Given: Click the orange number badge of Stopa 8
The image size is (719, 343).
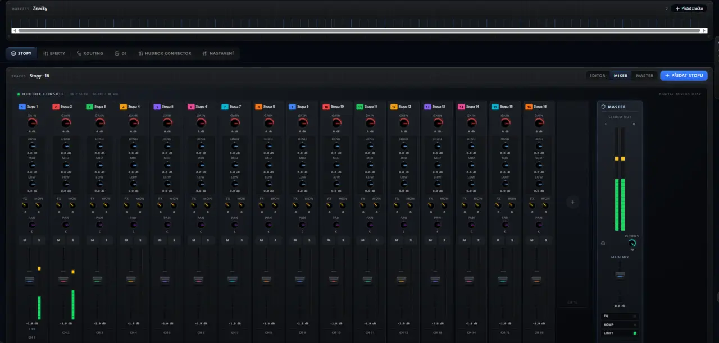Looking at the screenshot, I should click(258, 107).
